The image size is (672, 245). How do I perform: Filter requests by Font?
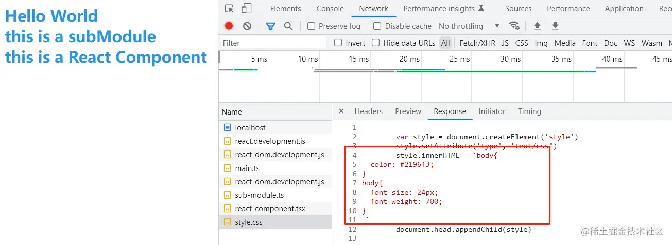590,43
